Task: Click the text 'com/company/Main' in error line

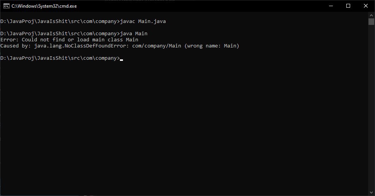Action: pyautogui.click(x=157, y=46)
